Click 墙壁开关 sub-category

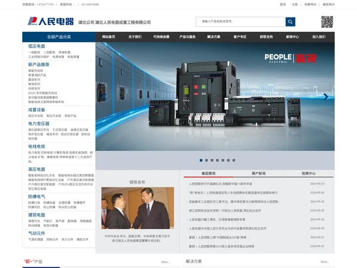[x=34, y=221]
